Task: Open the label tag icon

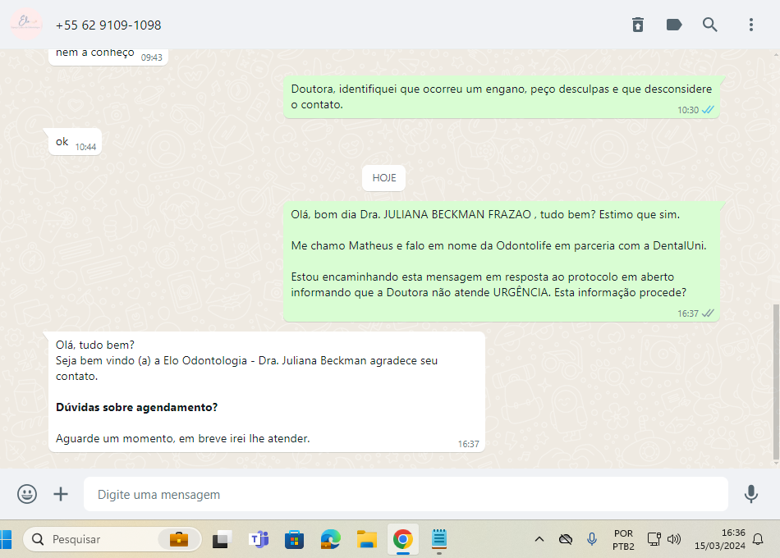Action: [673, 25]
